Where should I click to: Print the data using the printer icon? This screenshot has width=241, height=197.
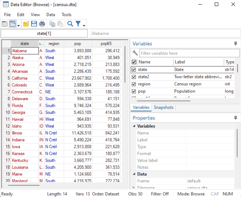(42, 24)
